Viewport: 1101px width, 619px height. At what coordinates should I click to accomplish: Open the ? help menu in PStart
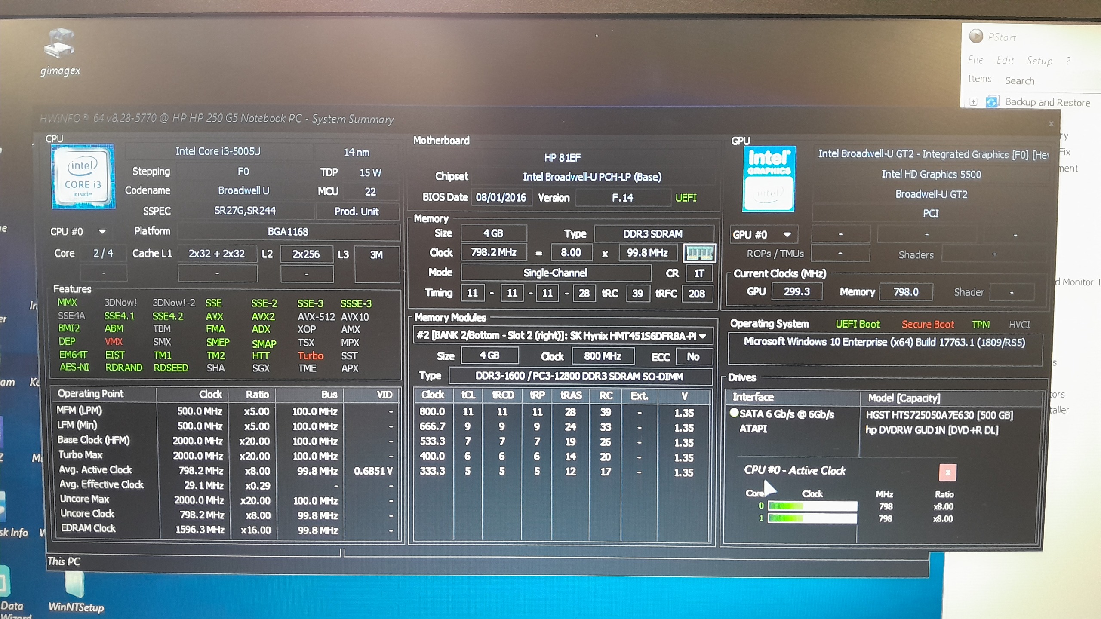(x=1068, y=61)
